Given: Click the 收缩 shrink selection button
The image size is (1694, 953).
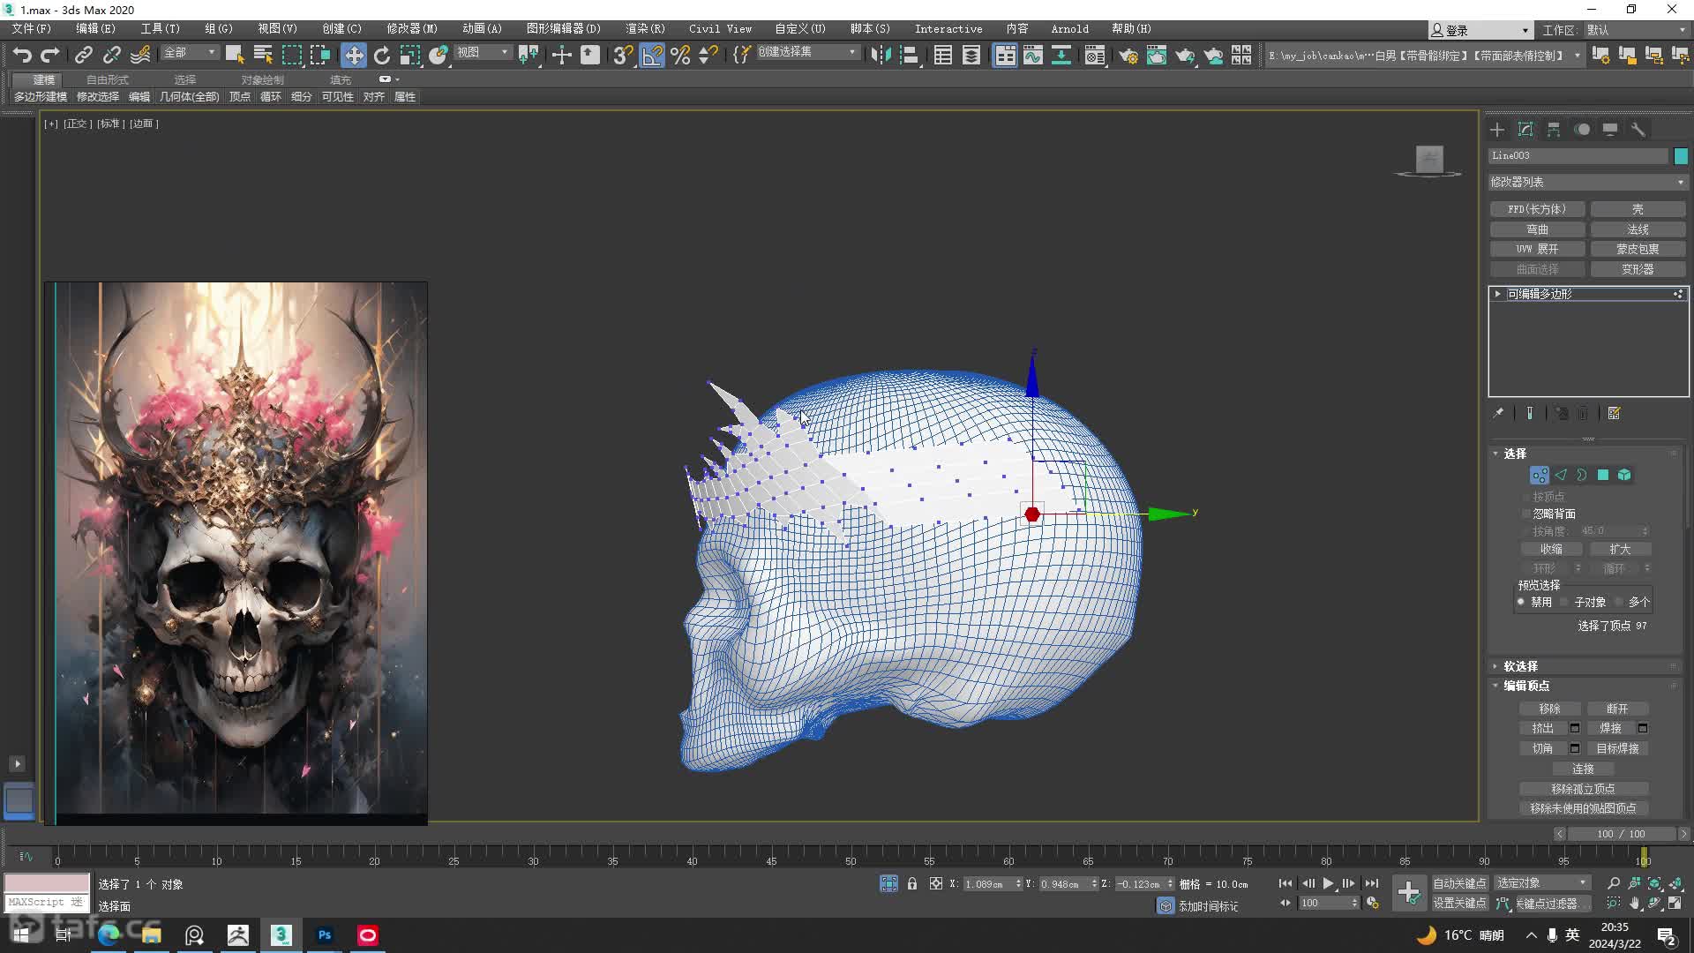Looking at the screenshot, I should pos(1551,549).
